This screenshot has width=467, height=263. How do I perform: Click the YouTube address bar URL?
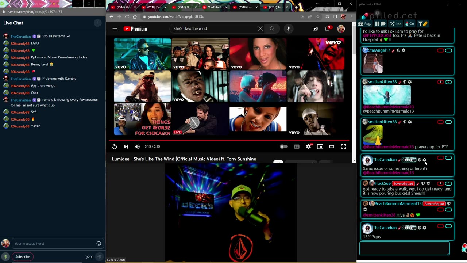point(176,16)
